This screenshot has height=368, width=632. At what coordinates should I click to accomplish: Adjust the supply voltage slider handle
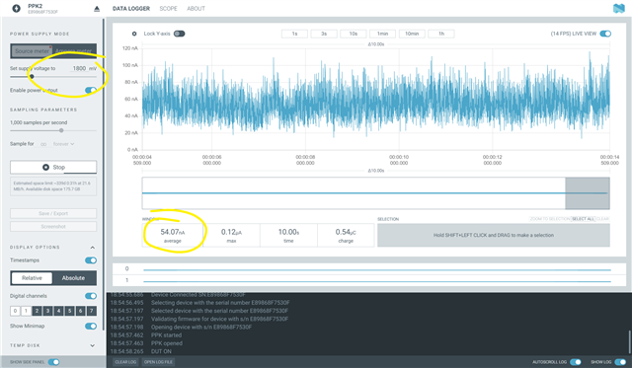[x=32, y=77]
